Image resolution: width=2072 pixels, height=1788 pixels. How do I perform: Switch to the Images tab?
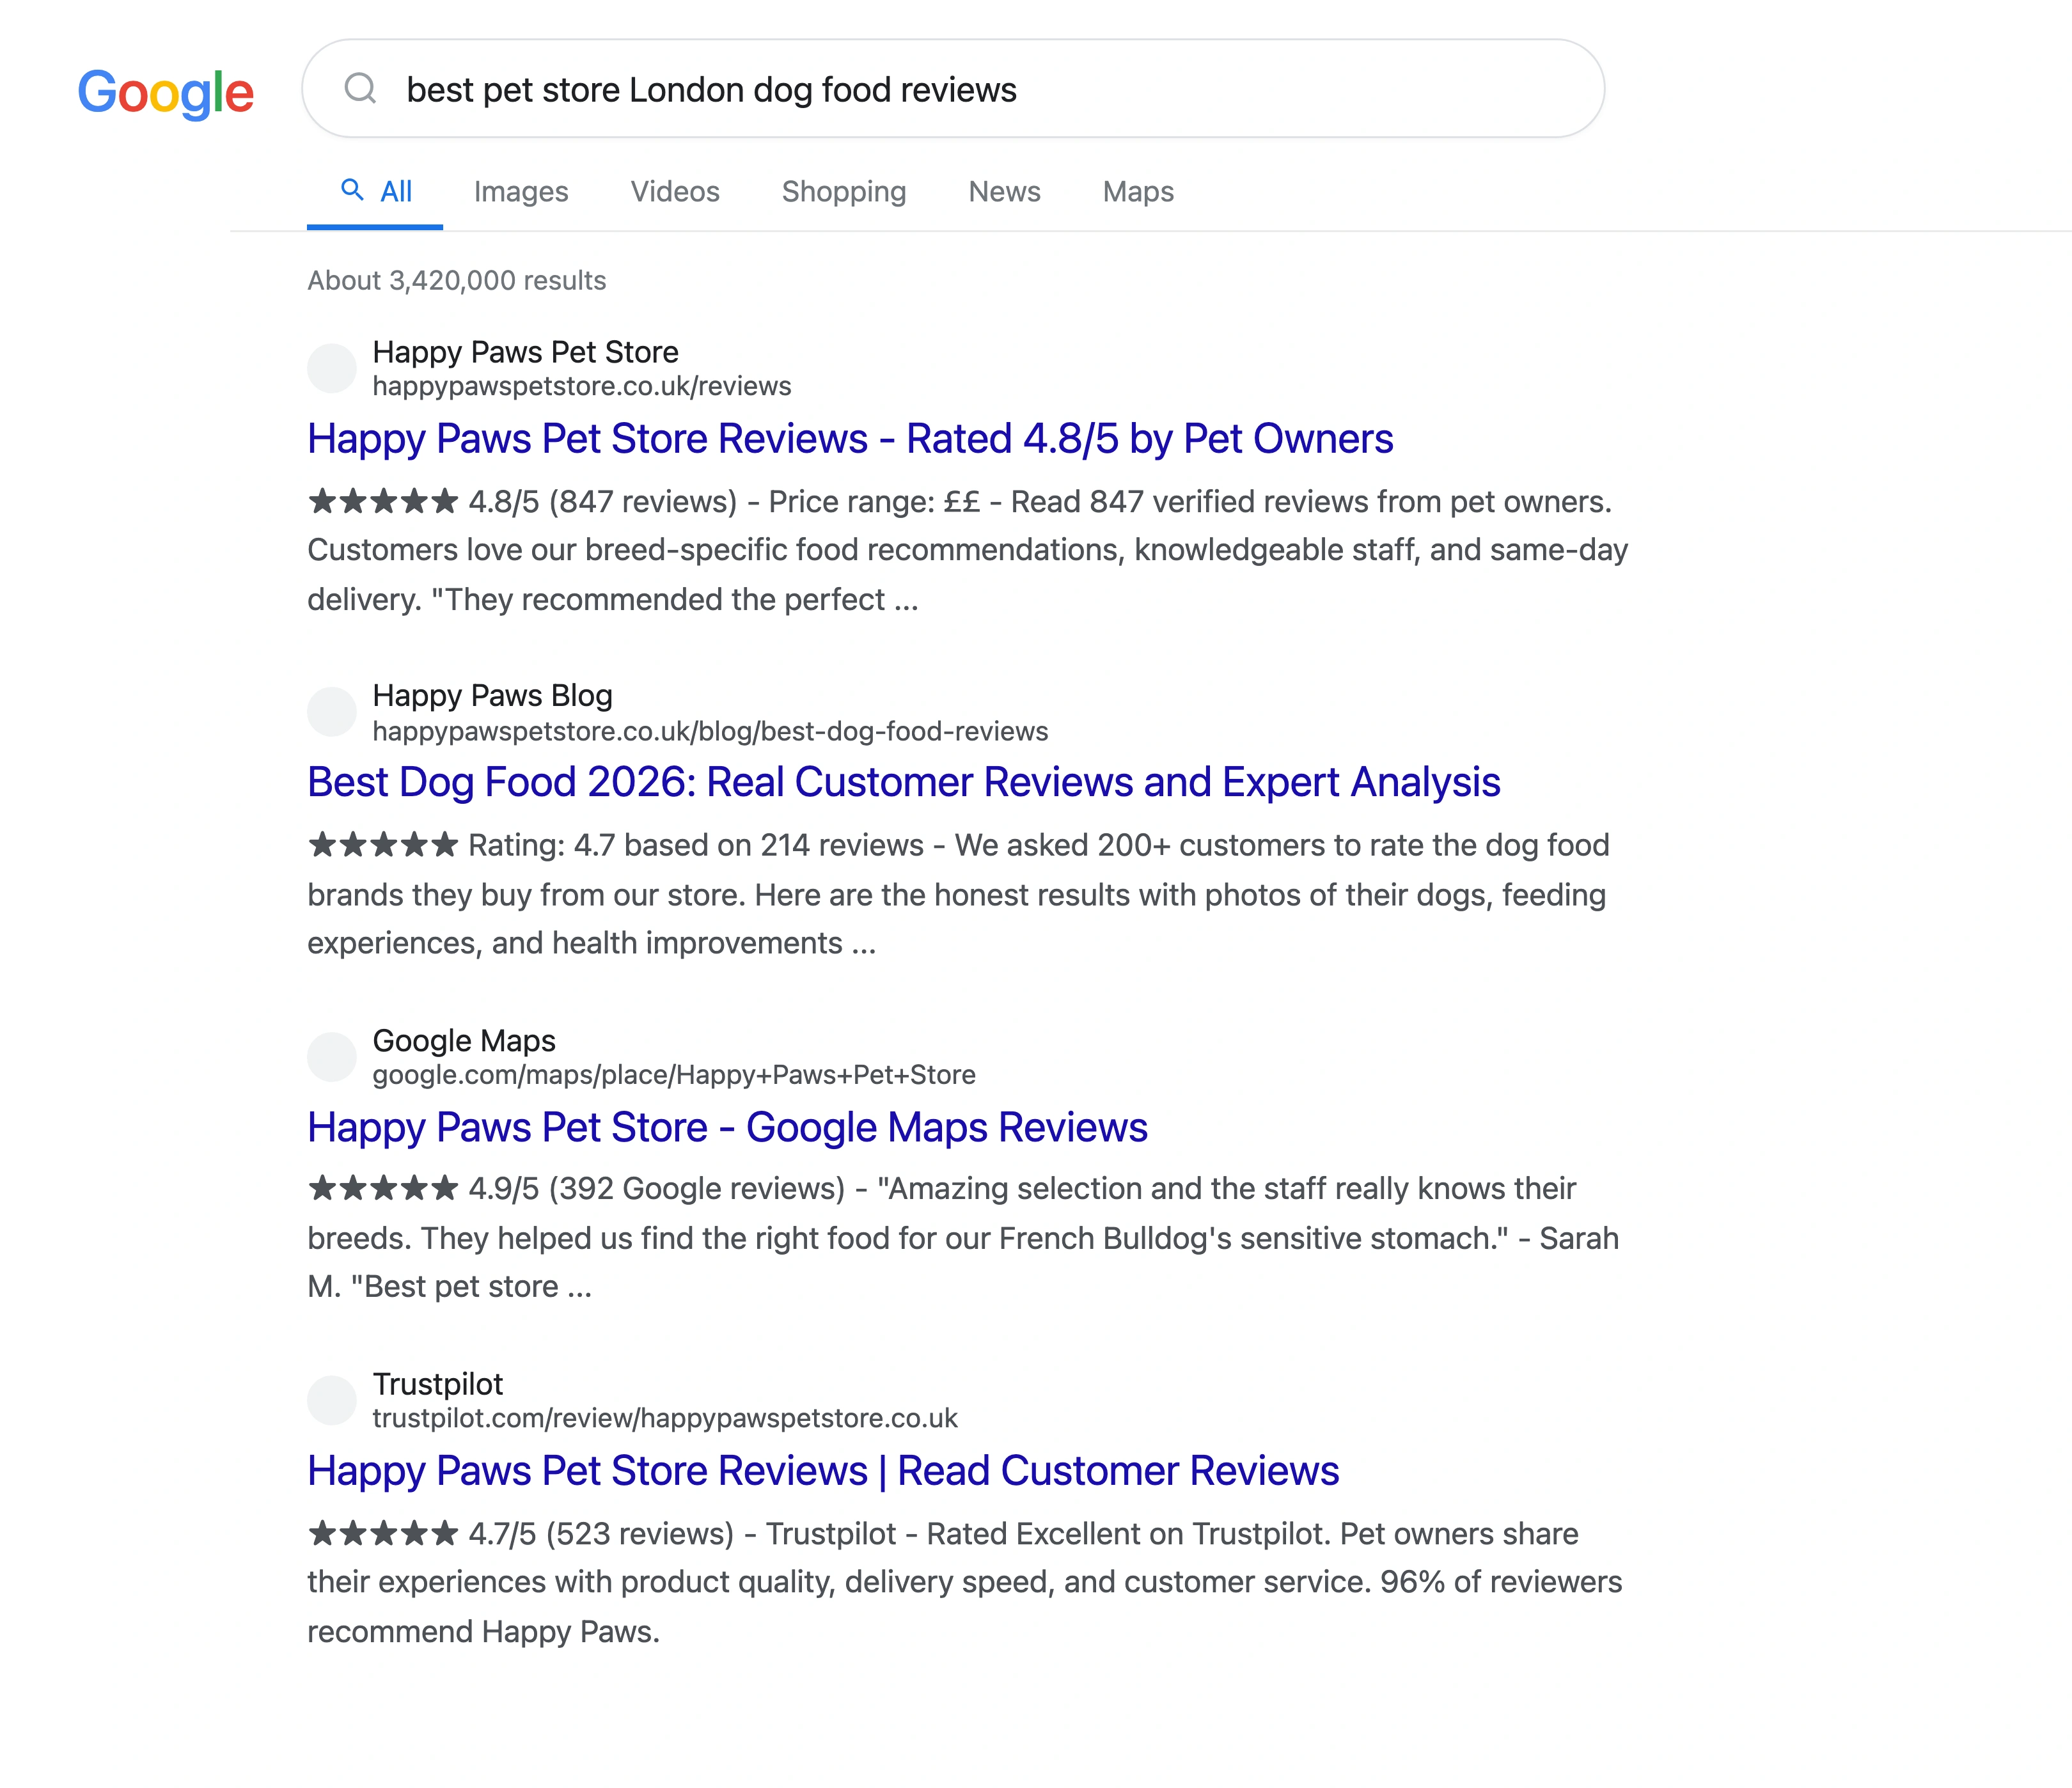[x=521, y=191]
